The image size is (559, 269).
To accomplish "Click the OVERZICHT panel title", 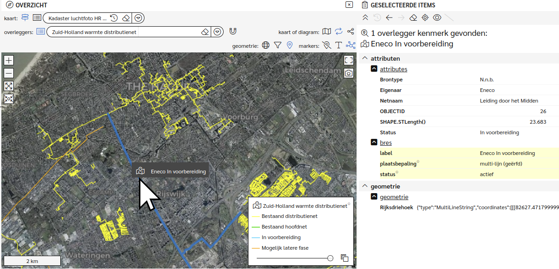I will (x=32, y=5).
